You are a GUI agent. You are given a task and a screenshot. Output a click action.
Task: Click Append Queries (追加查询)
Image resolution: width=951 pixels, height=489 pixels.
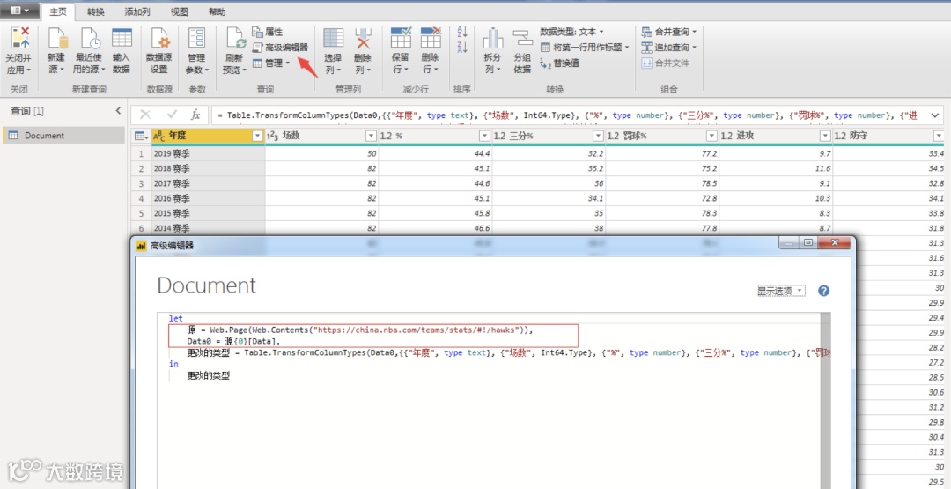point(669,47)
